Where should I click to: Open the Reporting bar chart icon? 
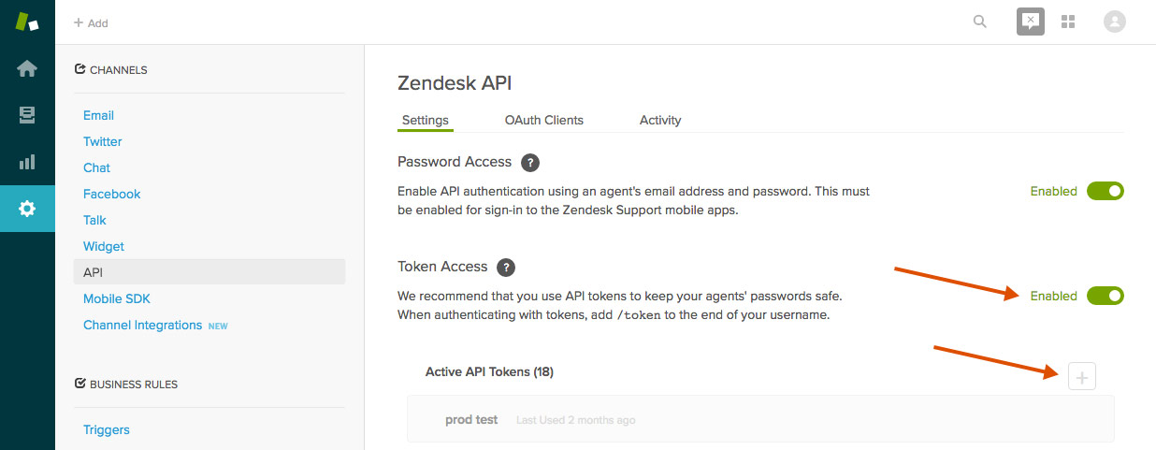(x=27, y=162)
